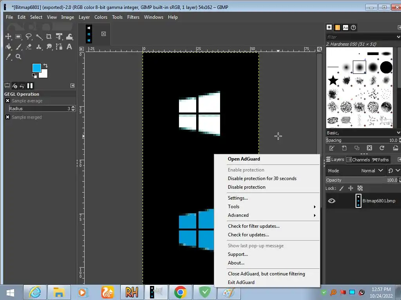The width and height of the screenshot is (401, 300).
Task: Select the Color Picker eyedropper tool
Action: [8, 57]
